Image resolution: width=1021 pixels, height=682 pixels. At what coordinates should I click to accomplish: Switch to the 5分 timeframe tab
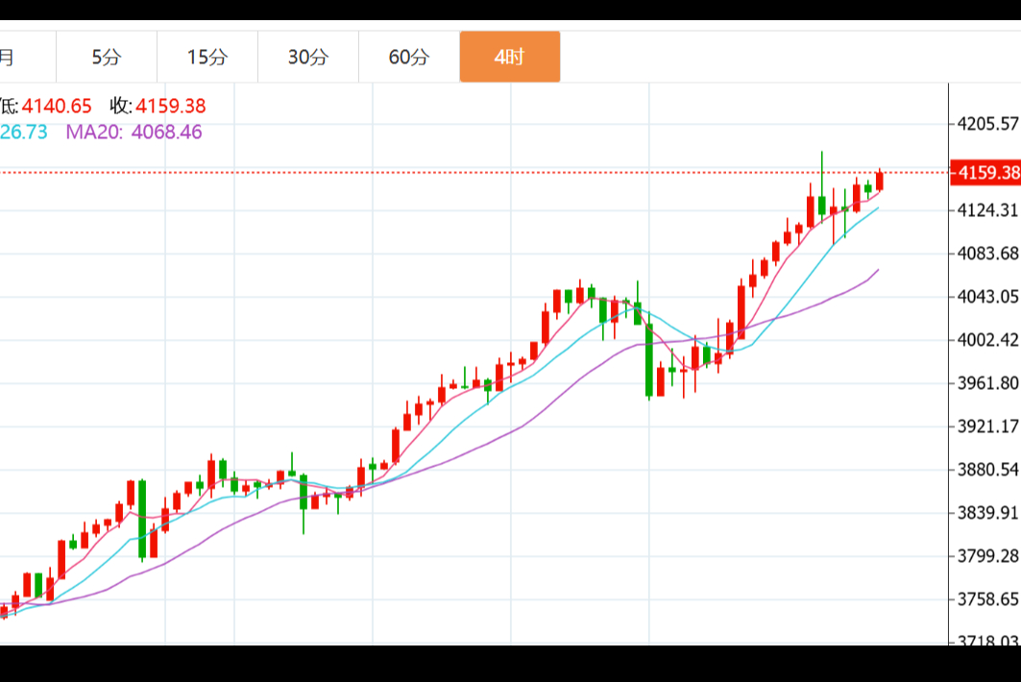click(107, 57)
